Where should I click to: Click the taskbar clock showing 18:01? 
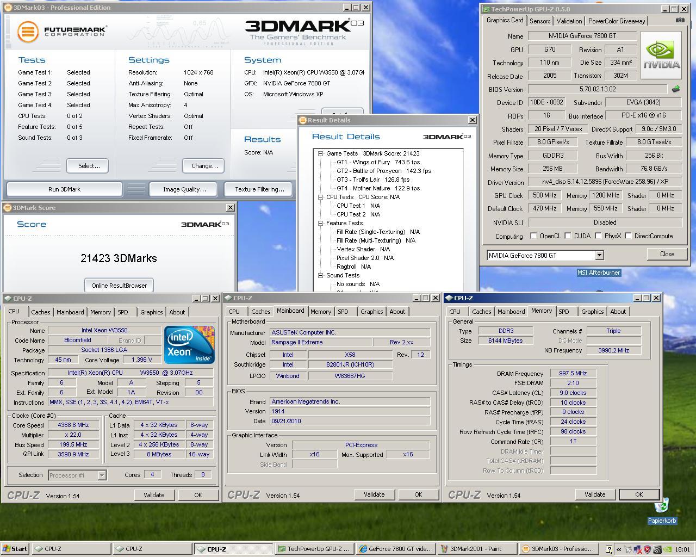pos(682,549)
